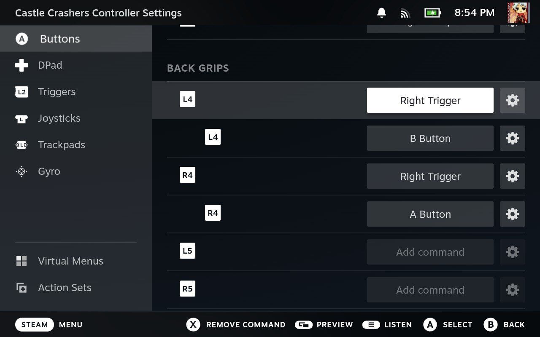Change the L4 Right Trigger binding

430,100
